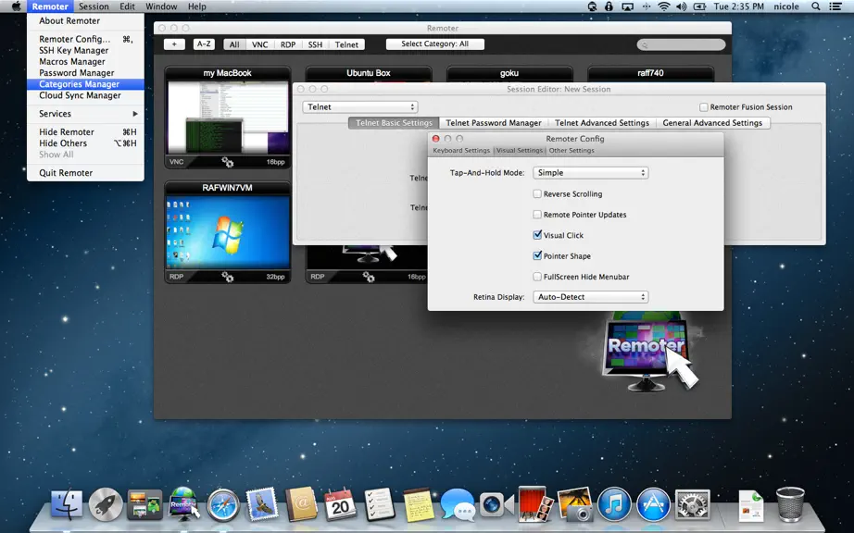Open RAFWIN7VM Windows session thumbnail
The height and width of the screenshot is (533, 854).
coord(228,233)
